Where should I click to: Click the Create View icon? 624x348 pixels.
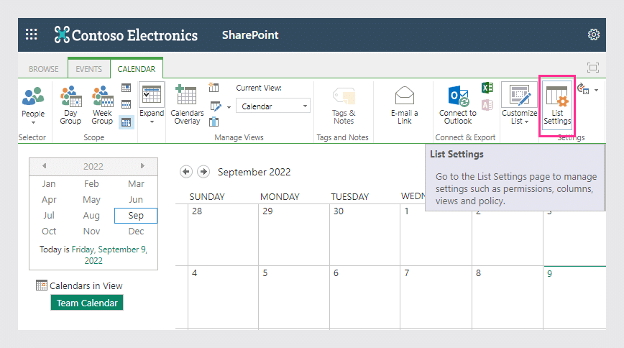tap(214, 87)
